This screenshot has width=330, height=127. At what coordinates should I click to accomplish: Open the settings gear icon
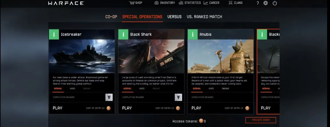point(266,3)
